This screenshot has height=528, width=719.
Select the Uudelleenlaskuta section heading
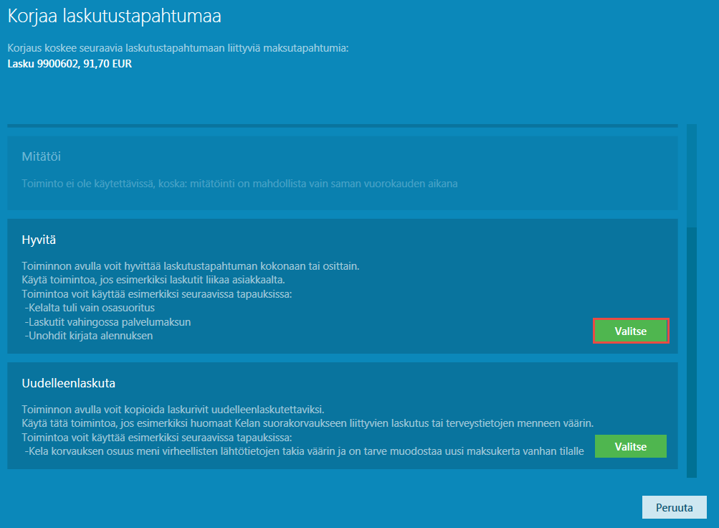point(69,382)
